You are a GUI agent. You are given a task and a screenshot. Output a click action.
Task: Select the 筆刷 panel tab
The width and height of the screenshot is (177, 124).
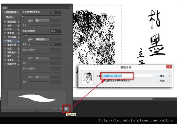tap(5, 8)
